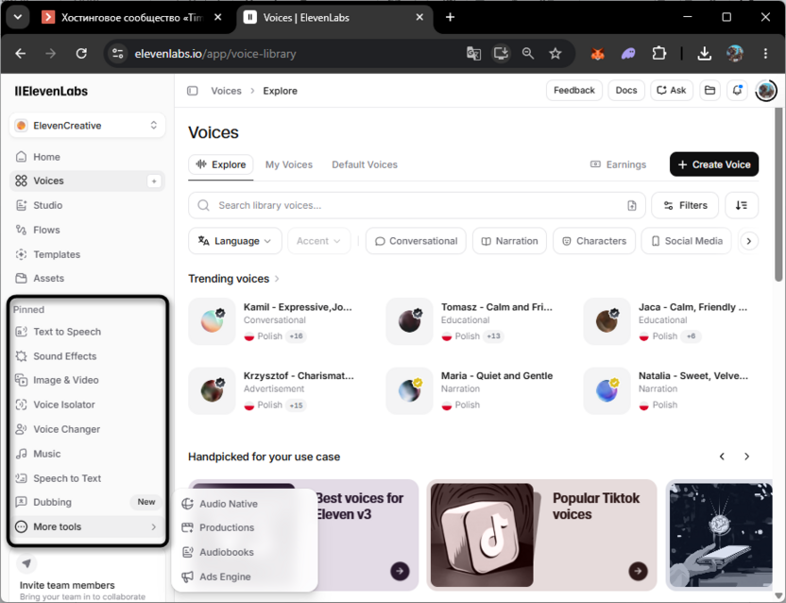
Task: Open the Popular Tiktok voices collection
Action: pyautogui.click(x=541, y=535)
